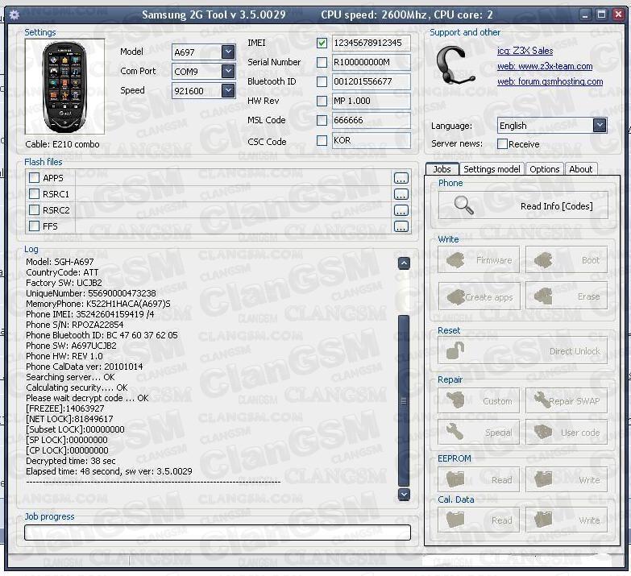The image size is (631, 576).
Task: Click the IMEI input field
Action: (x=371, y=43)
